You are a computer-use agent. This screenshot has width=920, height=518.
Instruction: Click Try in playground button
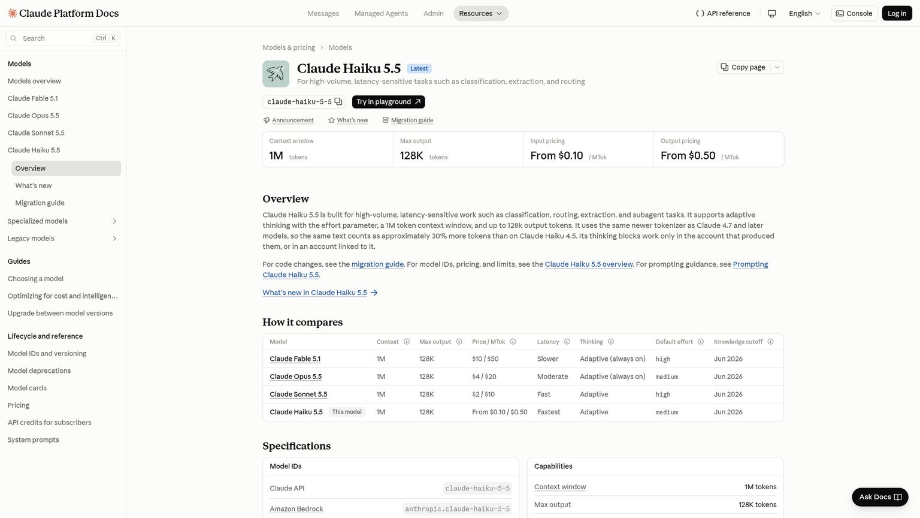[388, 102]
